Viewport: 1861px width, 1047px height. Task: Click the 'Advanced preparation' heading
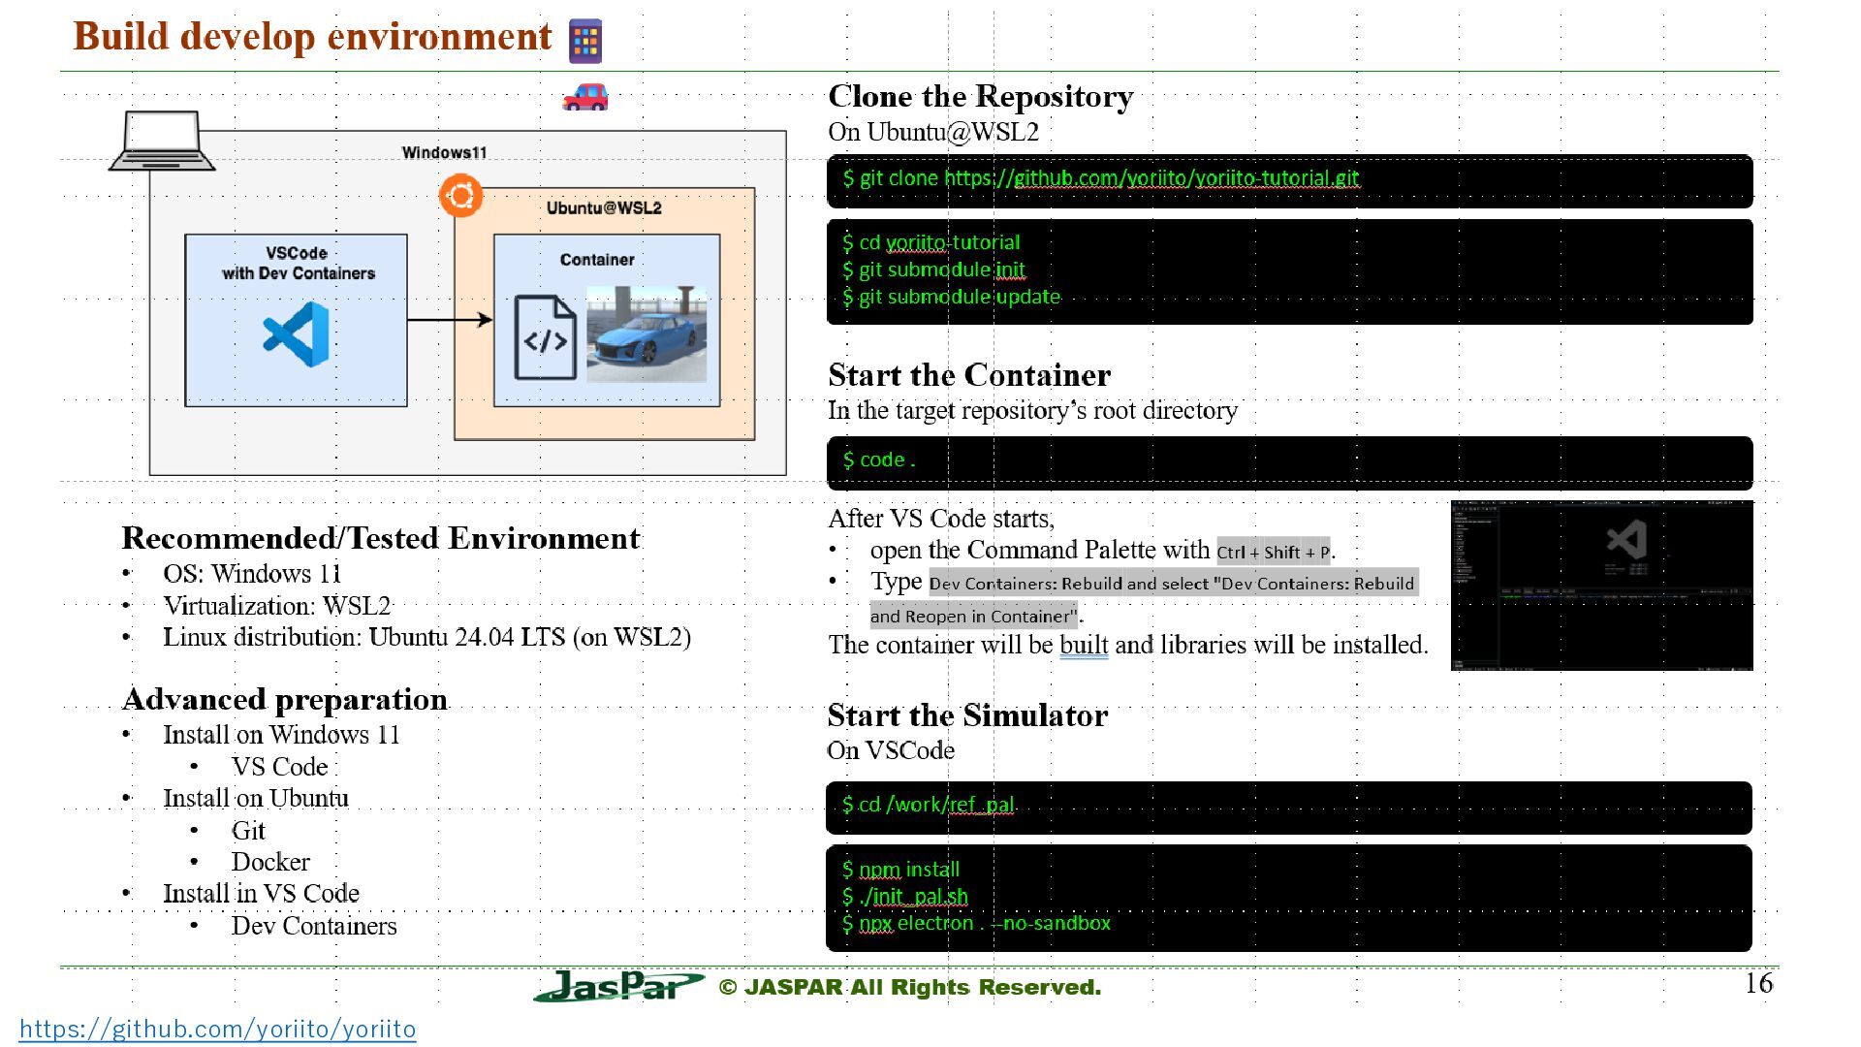285,699
